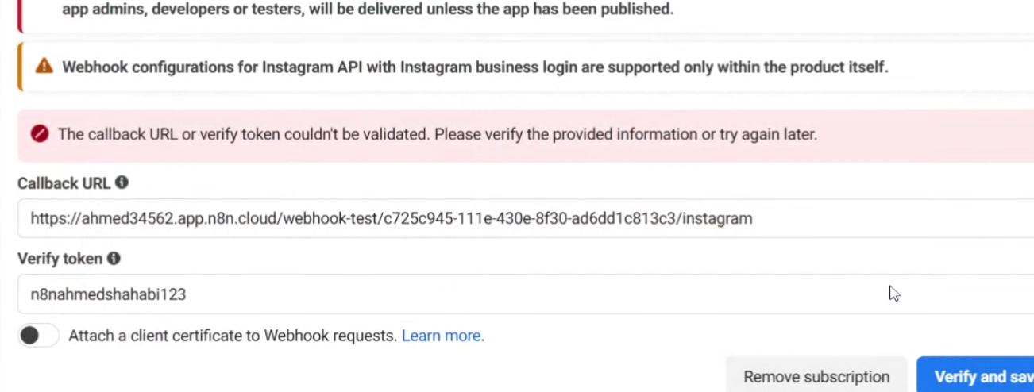The image size is (1034, 392).
Task: Click the red left border of top notice
Action: [x=19, y=12]
